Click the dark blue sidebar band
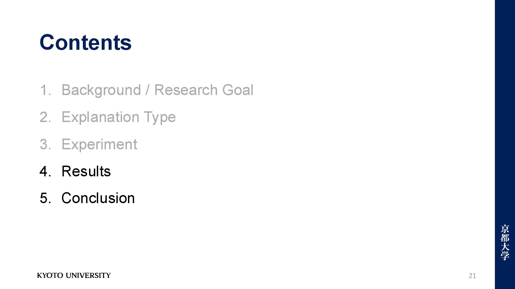Viewport: 515px width, 289px height. [x=505, y=144]
